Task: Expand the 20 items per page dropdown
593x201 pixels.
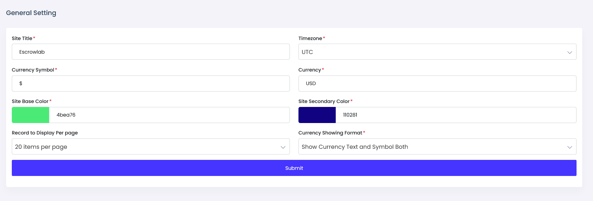Action: [150, 147]
